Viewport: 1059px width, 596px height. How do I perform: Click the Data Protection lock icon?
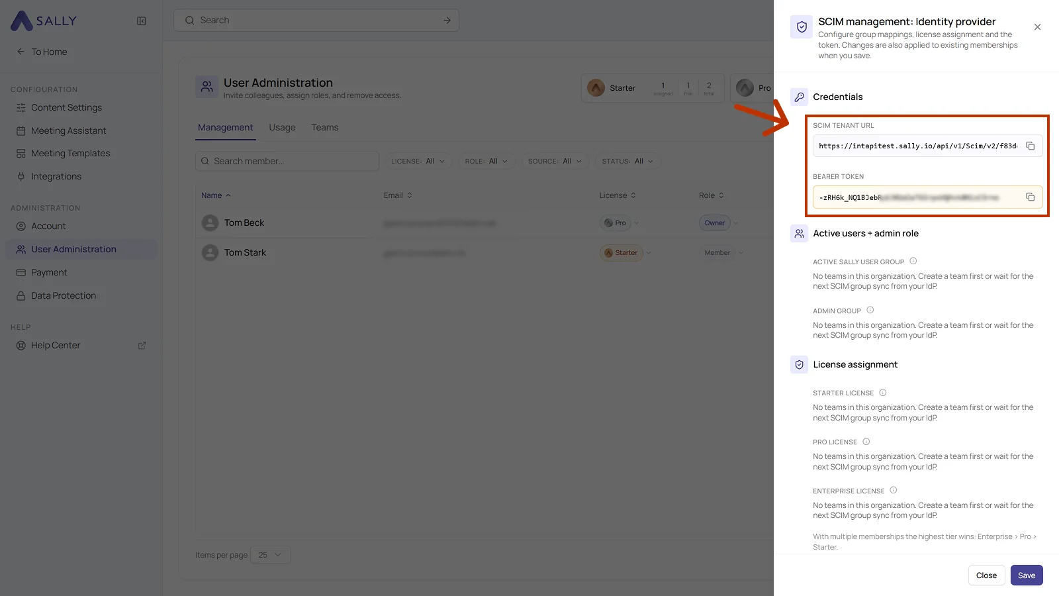click(21, 295)
